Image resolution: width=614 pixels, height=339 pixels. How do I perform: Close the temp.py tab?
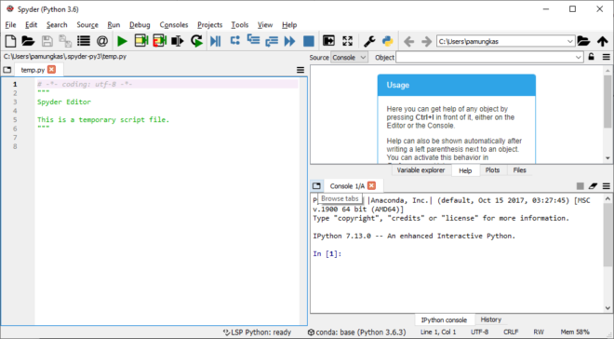point(52,69)
